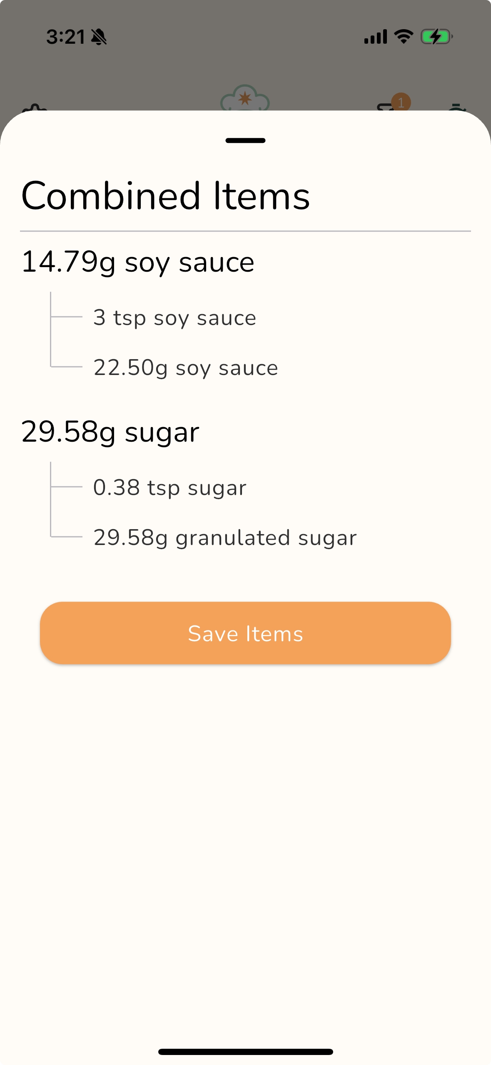Screen dimensions: 491x1065
Task: Tap the 3 tsp soy sauce sub-item
Action: [174, 318]
